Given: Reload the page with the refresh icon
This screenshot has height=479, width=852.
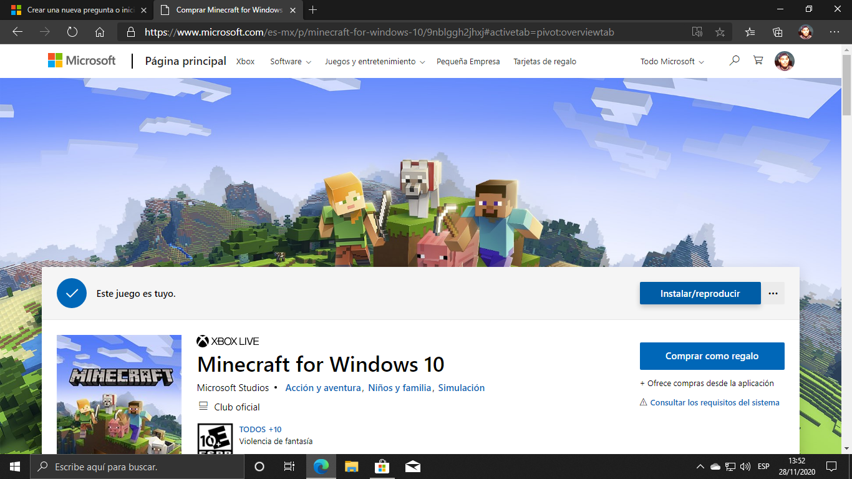Looking at the screenshot, I should click(x=72, y=32).
